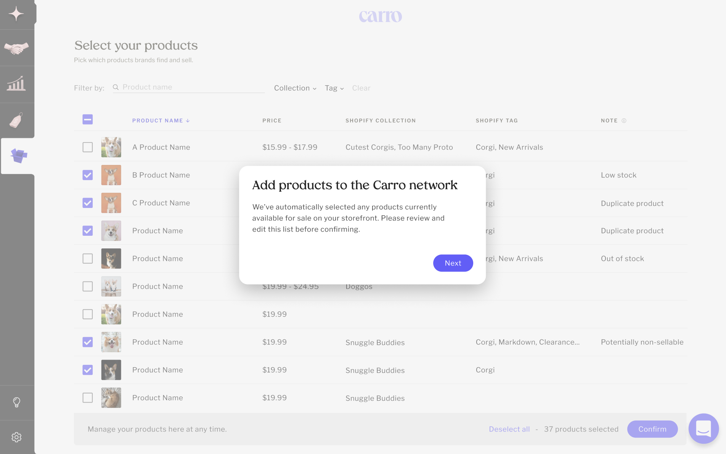Viewport: 726px width, 454px height.
Task: Open the handshake partnerships icon
Action: click(16, 48)
